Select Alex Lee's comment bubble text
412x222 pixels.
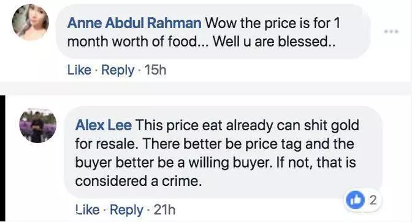pyautogui.click(x=223, y=152)
